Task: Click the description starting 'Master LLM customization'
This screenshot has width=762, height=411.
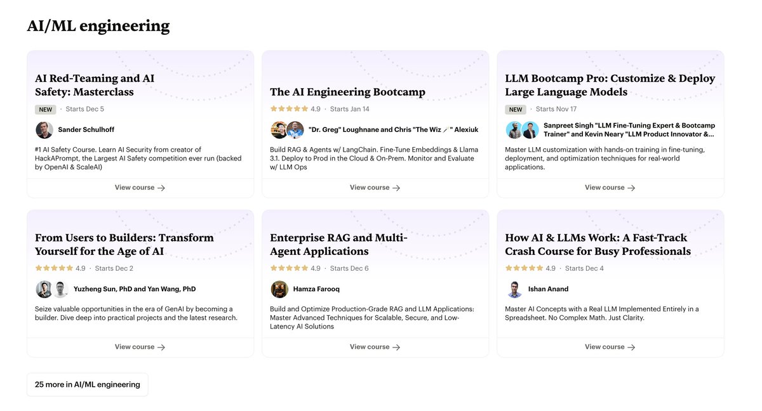Action: [x=605, y=159]
